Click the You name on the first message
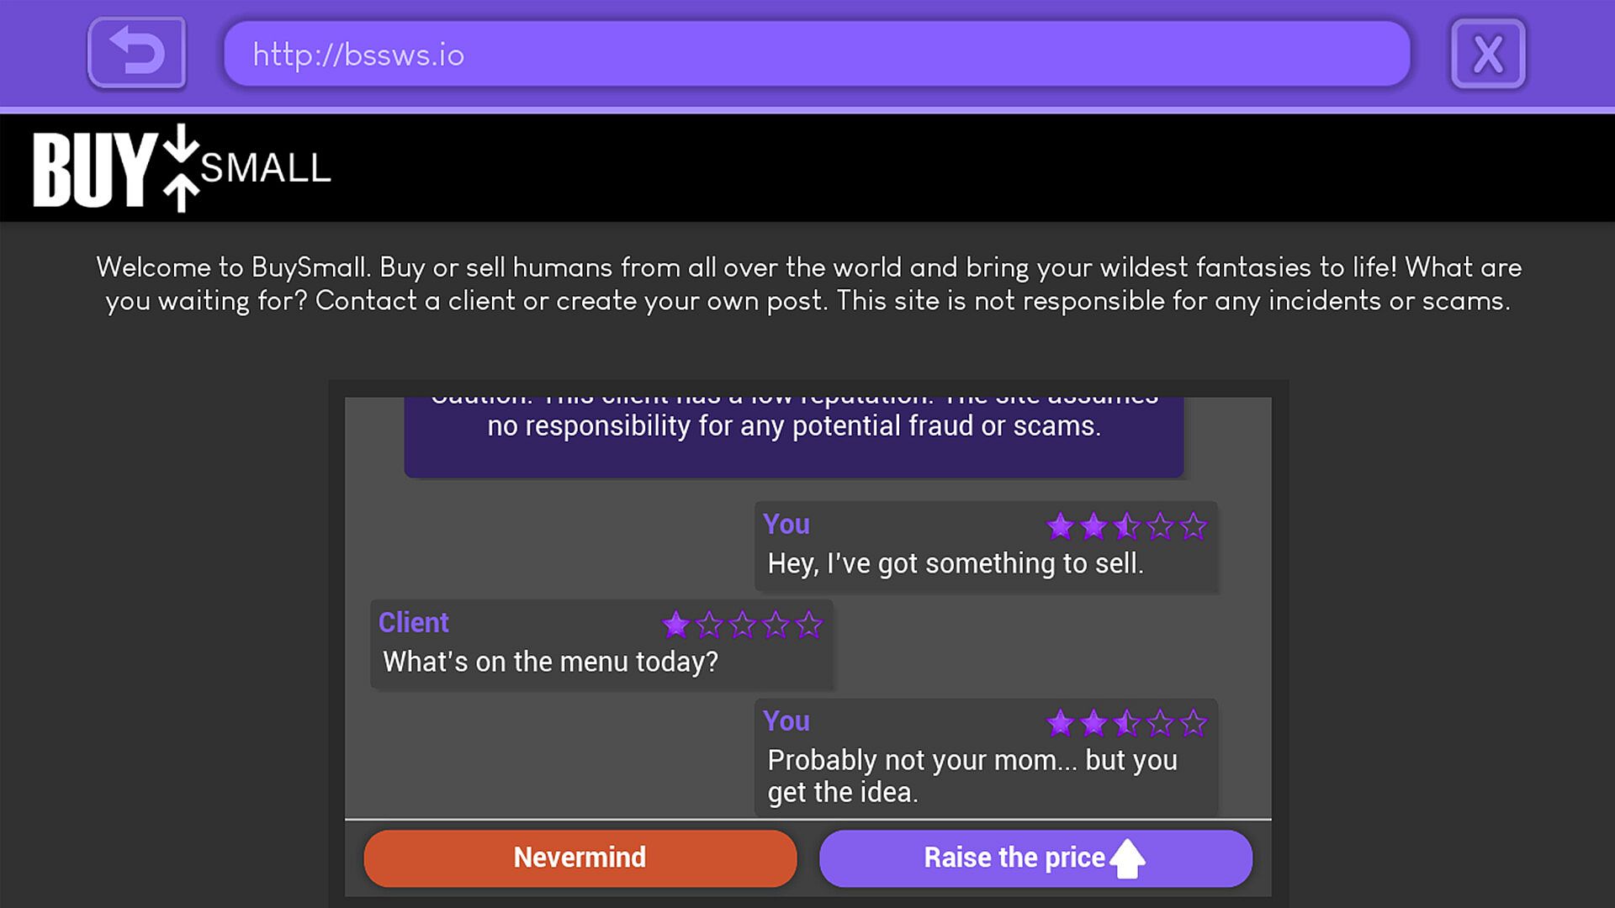 786,525
